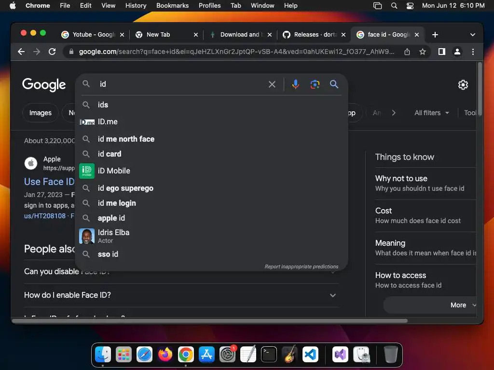This screenshot has height=370, width=494.
Task: Choose the 'id me login' suggestion
Action: 211,203
